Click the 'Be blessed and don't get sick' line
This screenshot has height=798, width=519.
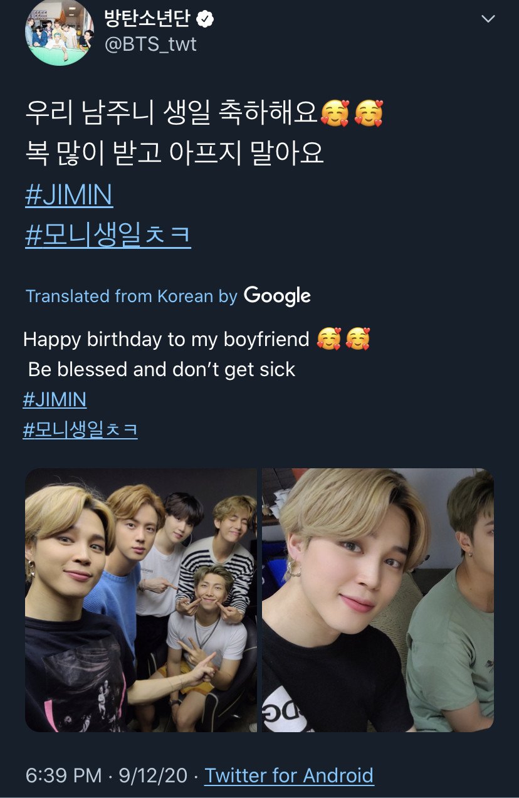point(162,369)
